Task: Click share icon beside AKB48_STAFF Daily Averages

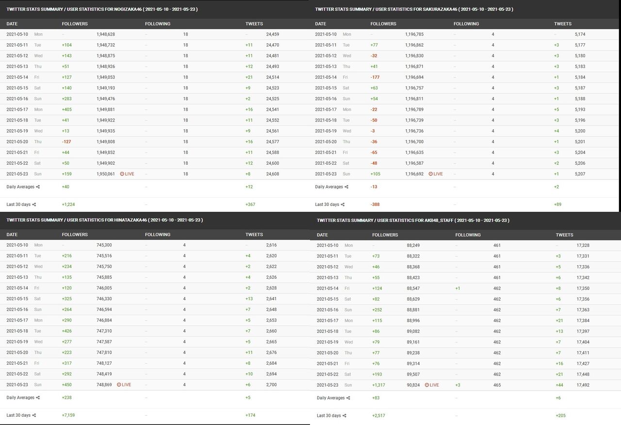Action: (348, 398)
